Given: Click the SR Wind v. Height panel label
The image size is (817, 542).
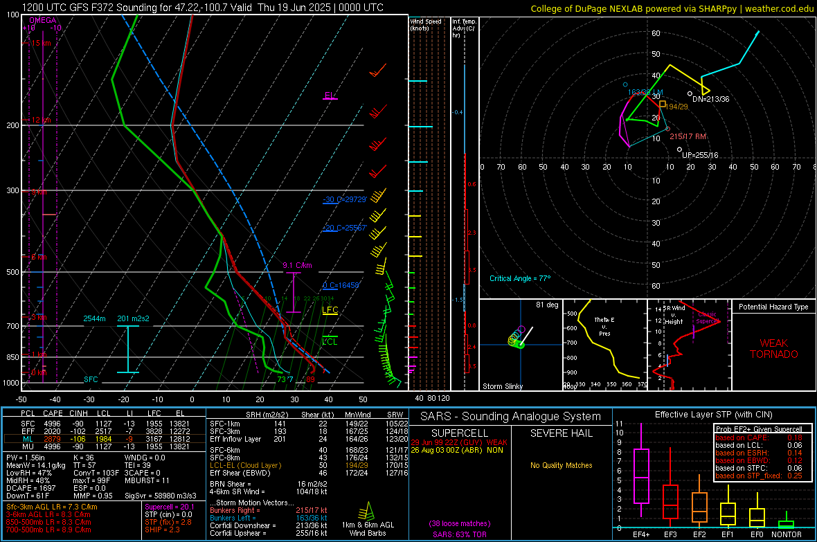Looking at the screenshot, I should (x=674, y=315).
